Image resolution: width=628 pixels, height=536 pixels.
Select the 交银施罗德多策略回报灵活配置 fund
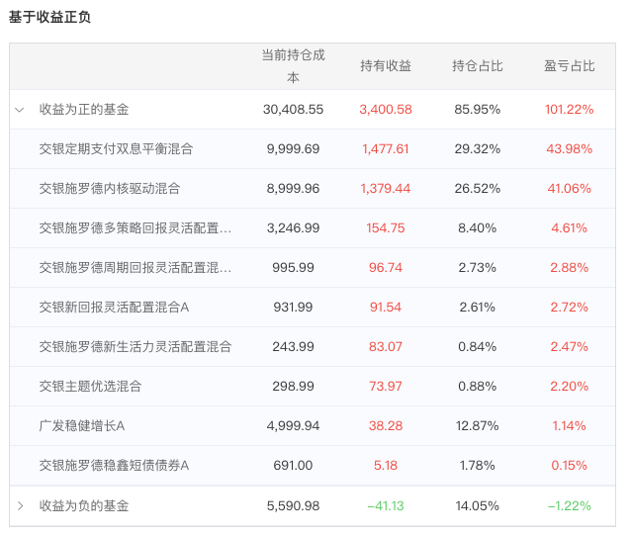(x=135, y=228)
